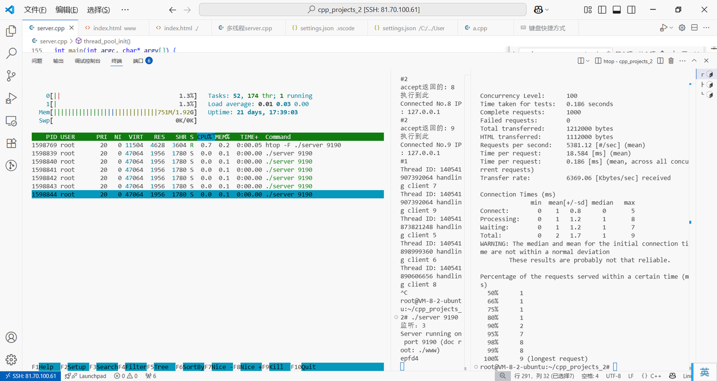Image resolution: width=717 pixels, height=381 pixels.
Task: Open the Extensions view
Action: point(11,143)
